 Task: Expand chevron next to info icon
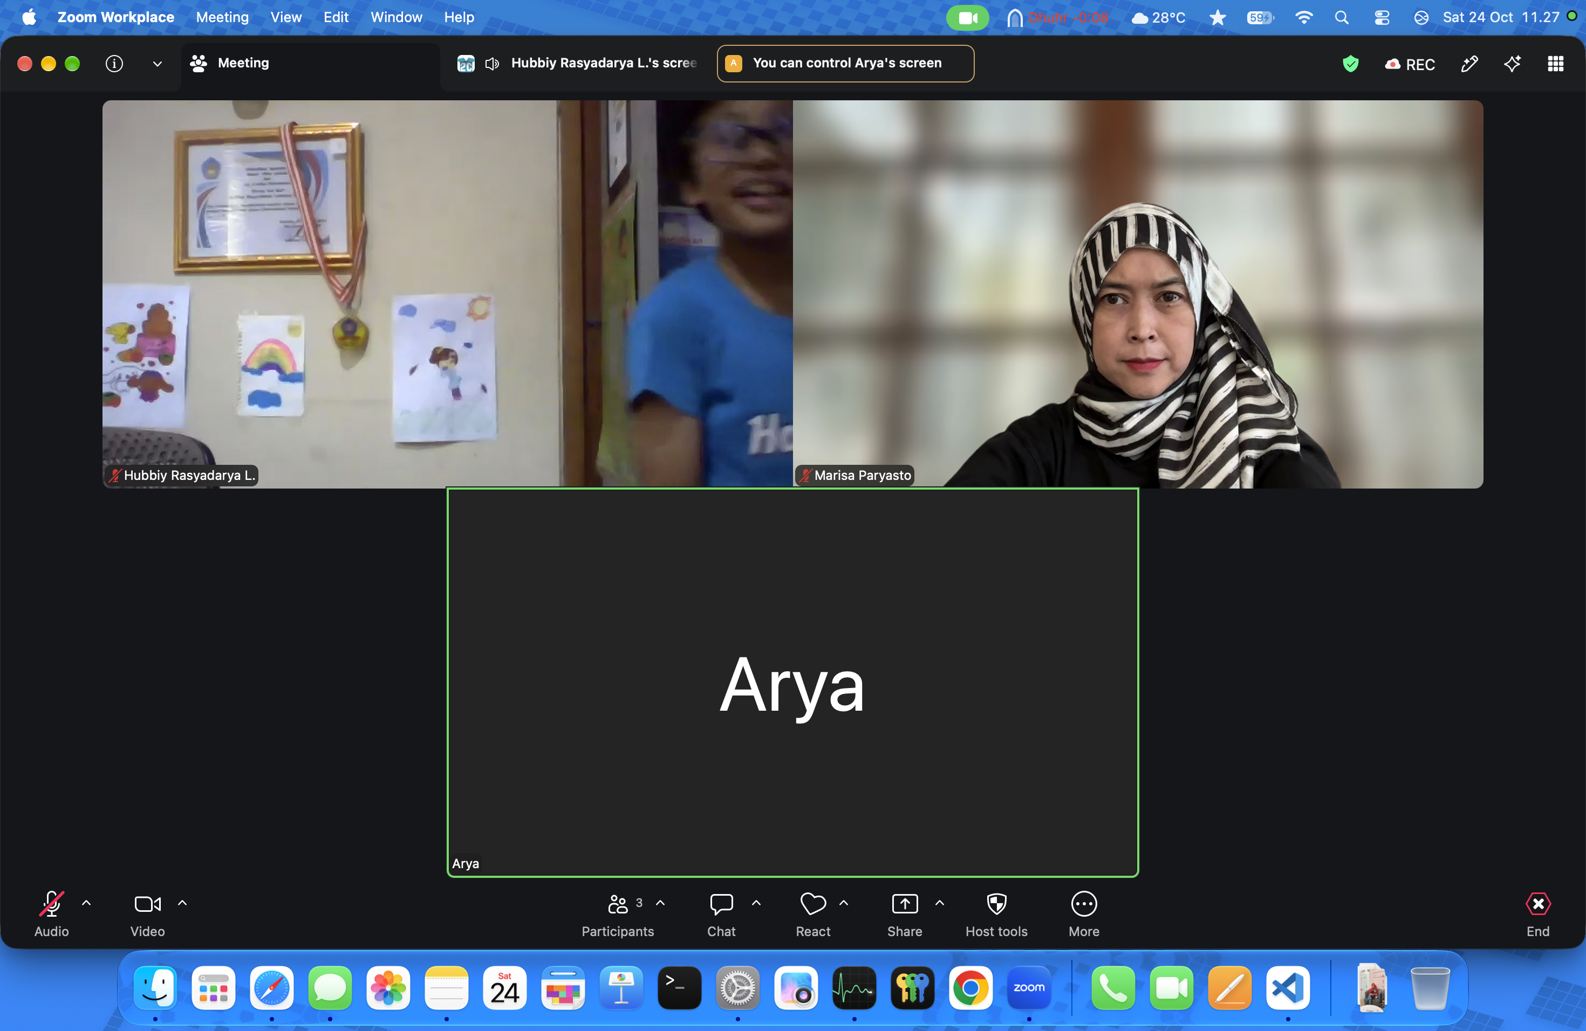[x=158, y=64]
